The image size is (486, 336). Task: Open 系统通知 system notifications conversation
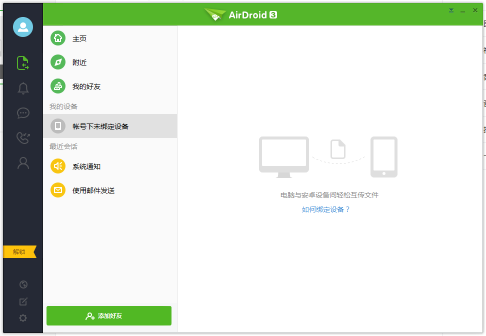pyautogui.click(x=86, y=166)
